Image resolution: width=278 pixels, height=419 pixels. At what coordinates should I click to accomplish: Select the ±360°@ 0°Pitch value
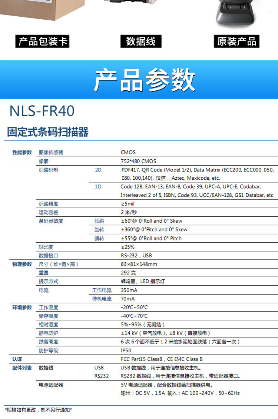tap(154, 230)
